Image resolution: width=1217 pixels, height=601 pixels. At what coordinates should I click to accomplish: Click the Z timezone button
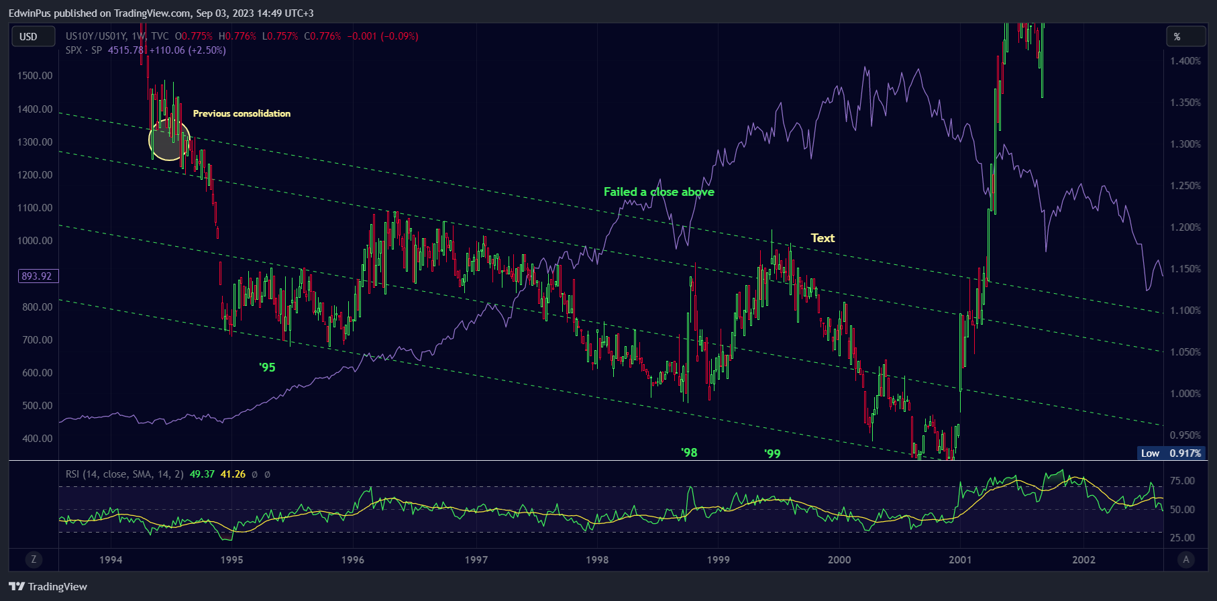[34, 559]
